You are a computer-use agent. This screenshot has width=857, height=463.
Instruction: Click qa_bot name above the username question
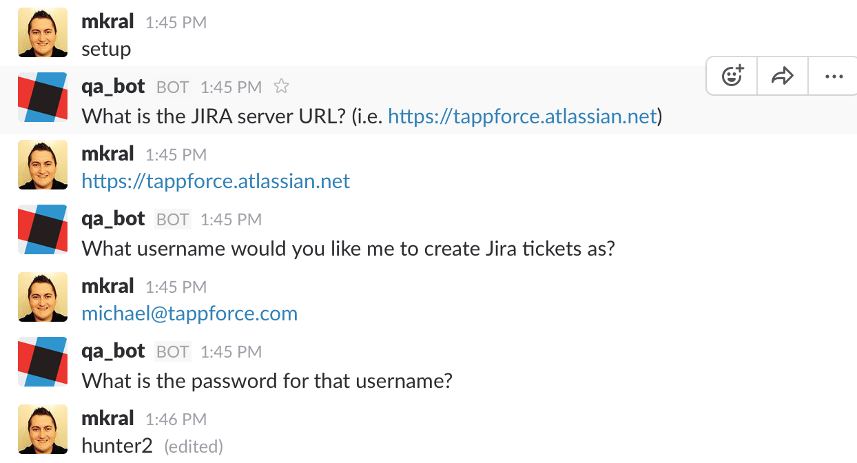tap(113, 219)
